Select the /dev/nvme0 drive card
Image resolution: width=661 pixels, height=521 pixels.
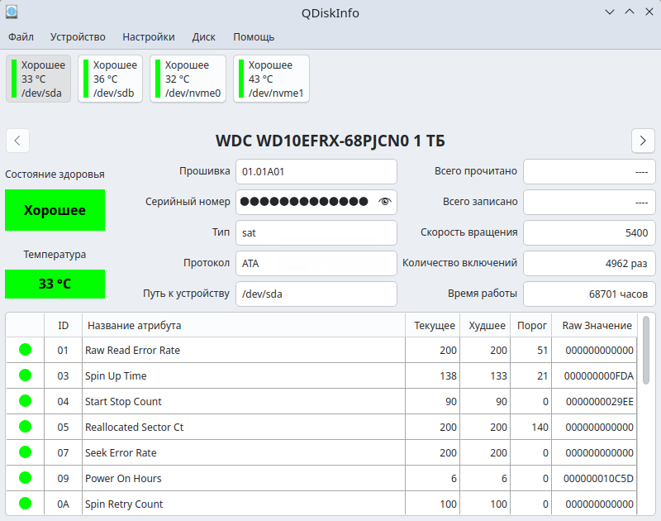click(188, 79)
